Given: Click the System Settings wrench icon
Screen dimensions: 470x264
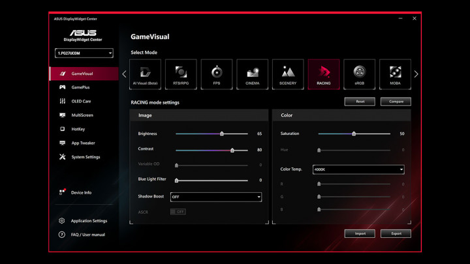Looking at the screenshot, I should tap(63, 157).
